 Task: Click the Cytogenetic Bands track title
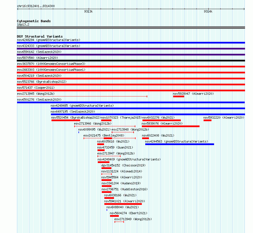point(34,21)
